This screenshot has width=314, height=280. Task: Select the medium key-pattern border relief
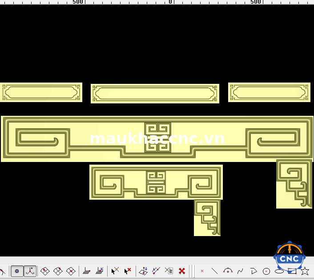pyautogui.click(x=156, y=182)
